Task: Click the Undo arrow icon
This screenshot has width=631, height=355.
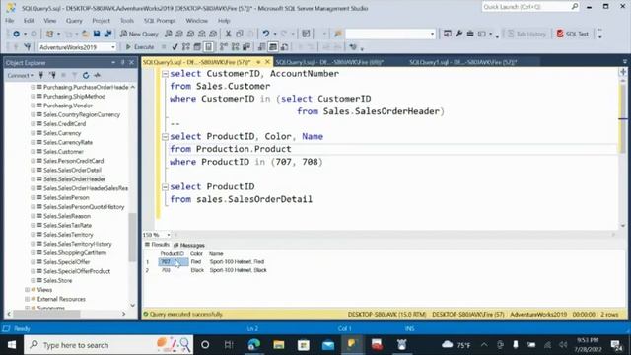Action: [x=265, y=34]
